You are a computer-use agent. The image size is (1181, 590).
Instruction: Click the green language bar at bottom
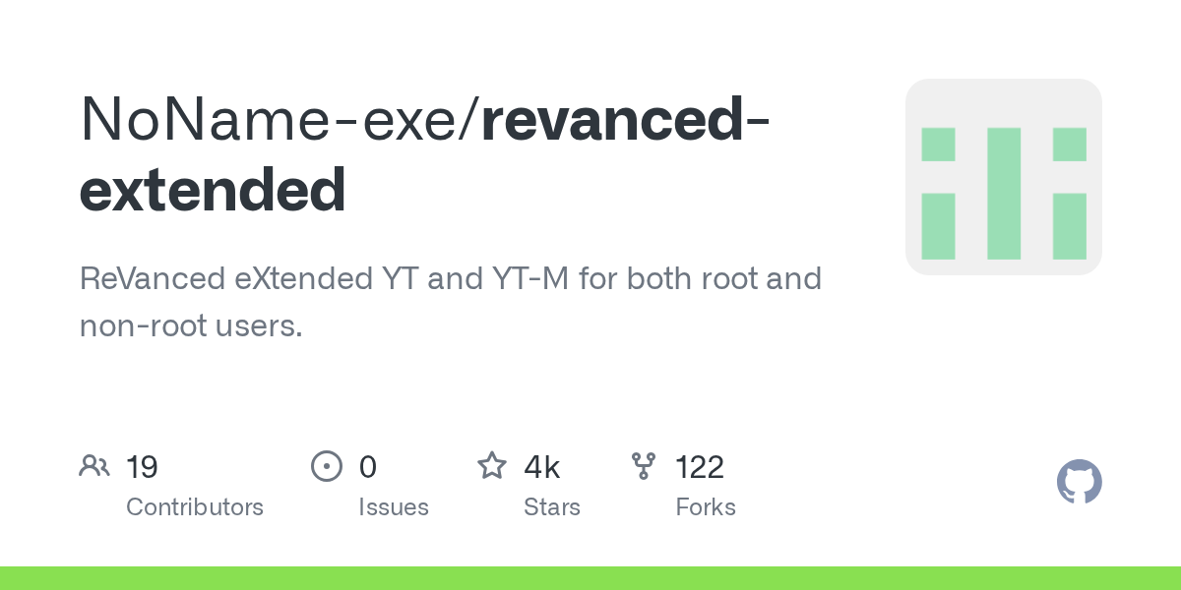click(590, 578)
